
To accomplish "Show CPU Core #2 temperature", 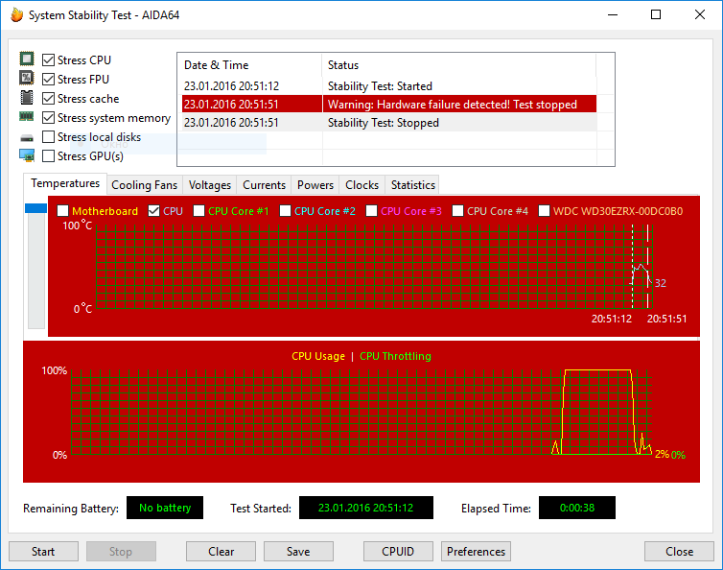I will [286, 211].
